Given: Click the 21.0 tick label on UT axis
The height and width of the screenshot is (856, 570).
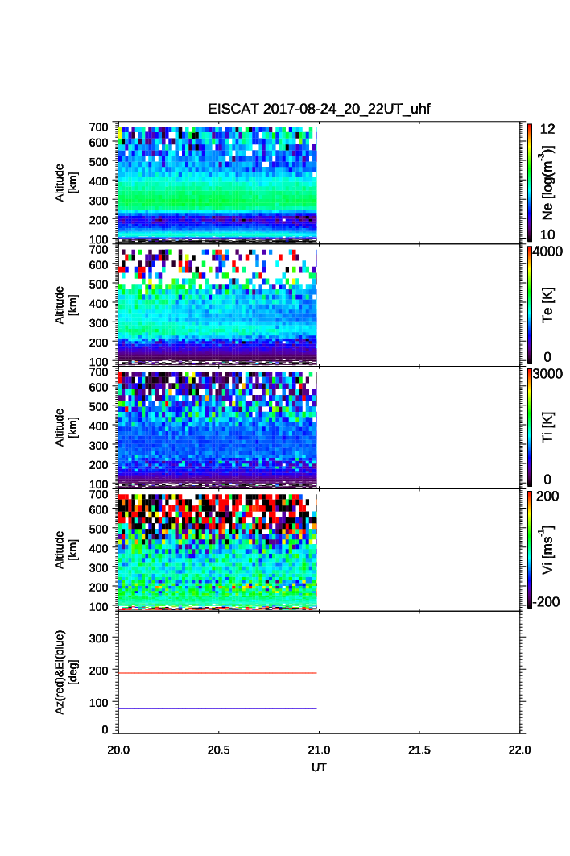Looking at the screenshot, I should click(x=320, y=750).
